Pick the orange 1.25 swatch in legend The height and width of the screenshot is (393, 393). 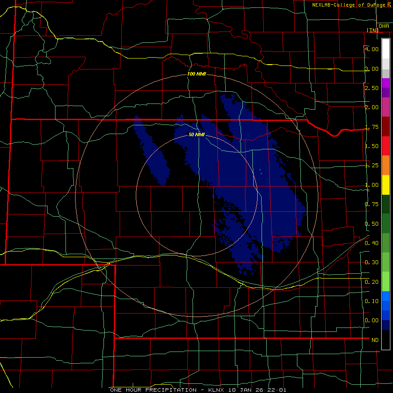[x=386, y=165]
